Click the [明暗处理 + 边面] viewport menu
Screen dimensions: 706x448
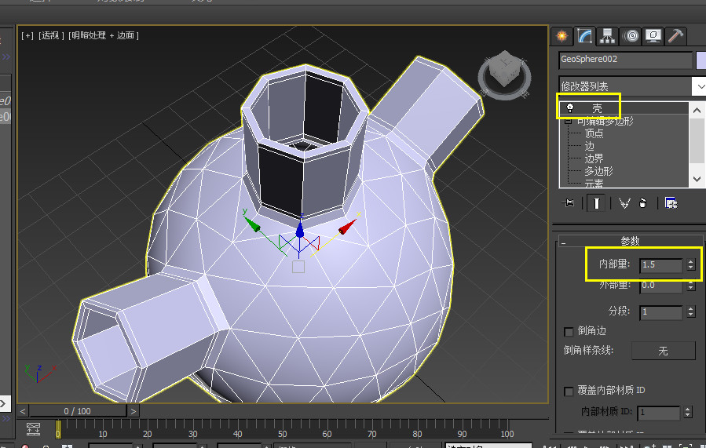click(104, 35)
